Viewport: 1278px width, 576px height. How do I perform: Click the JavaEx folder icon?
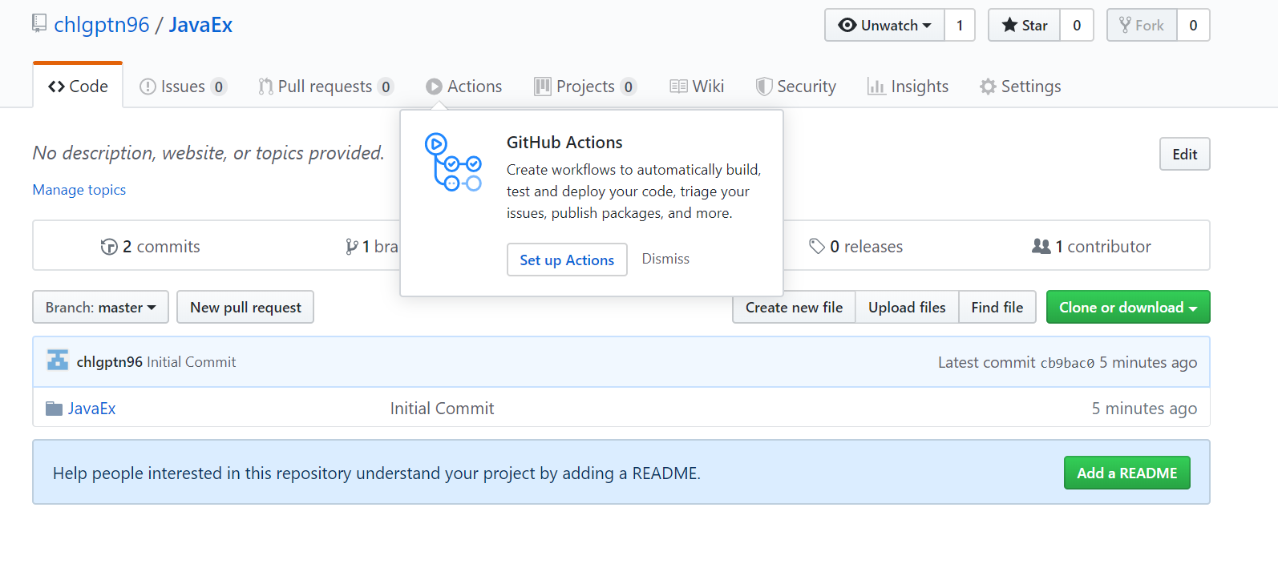point(54,409)
